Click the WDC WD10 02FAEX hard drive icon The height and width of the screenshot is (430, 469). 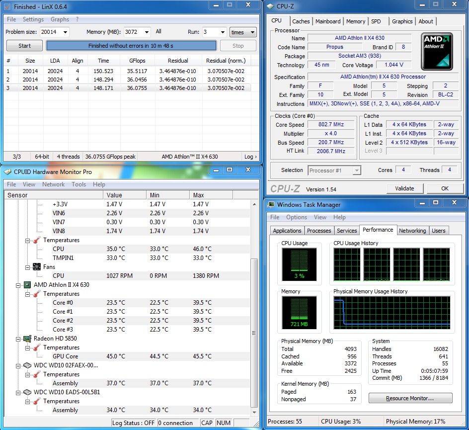[x=27, y=365]
